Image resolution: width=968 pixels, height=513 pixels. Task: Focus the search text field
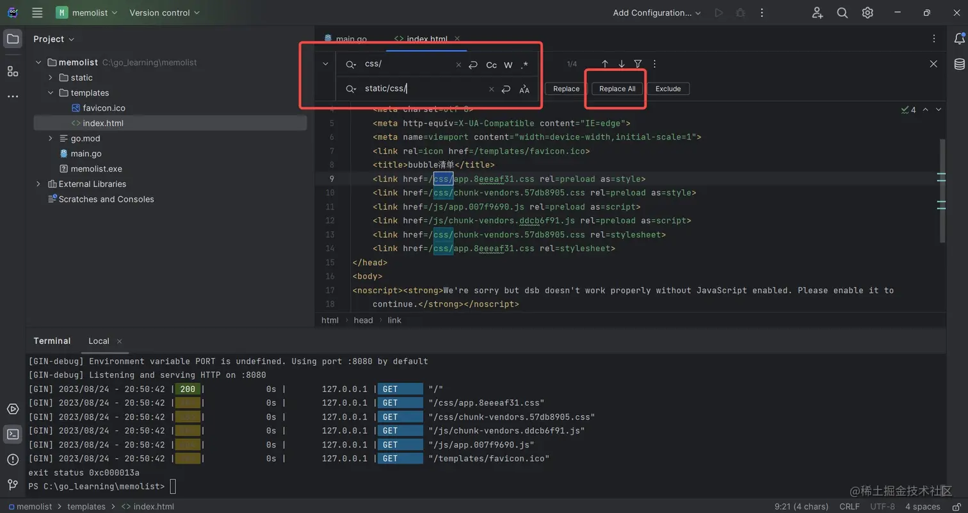407,65
